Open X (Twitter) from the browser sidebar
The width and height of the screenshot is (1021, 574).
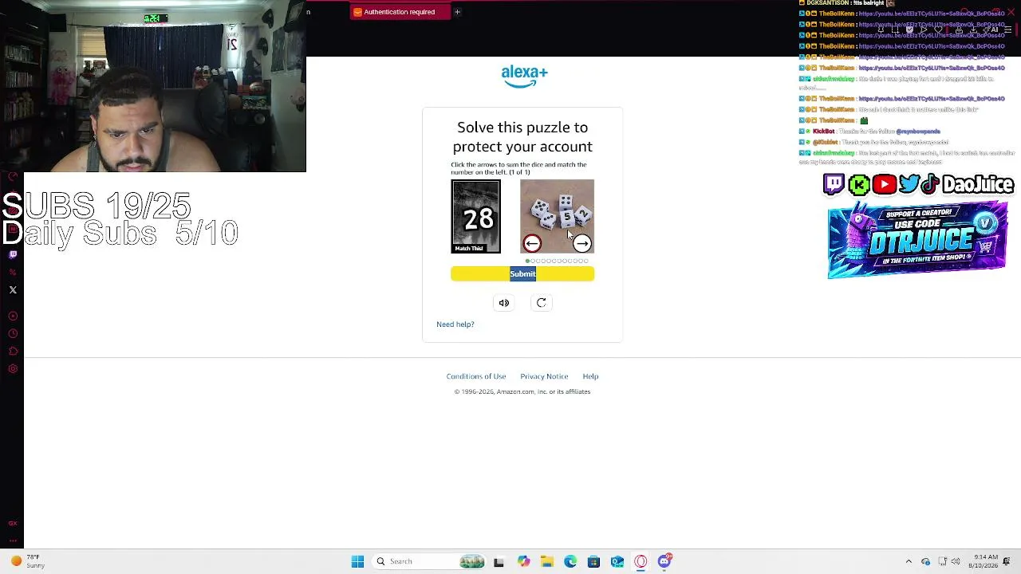13,290
